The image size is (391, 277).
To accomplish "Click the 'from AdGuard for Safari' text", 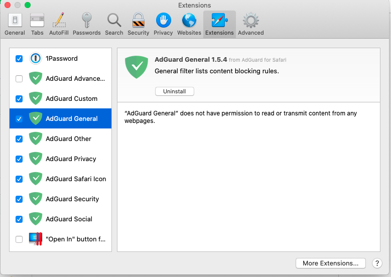I will pos(257,60).
